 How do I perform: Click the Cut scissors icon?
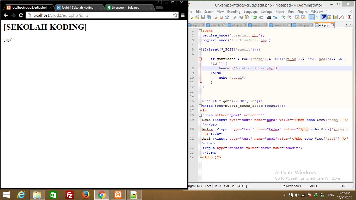[235, 17]
